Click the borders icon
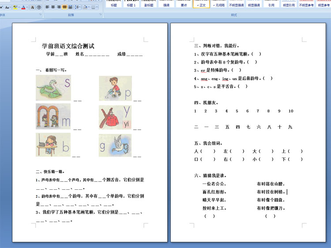The image size is (331, 248). 93,7
